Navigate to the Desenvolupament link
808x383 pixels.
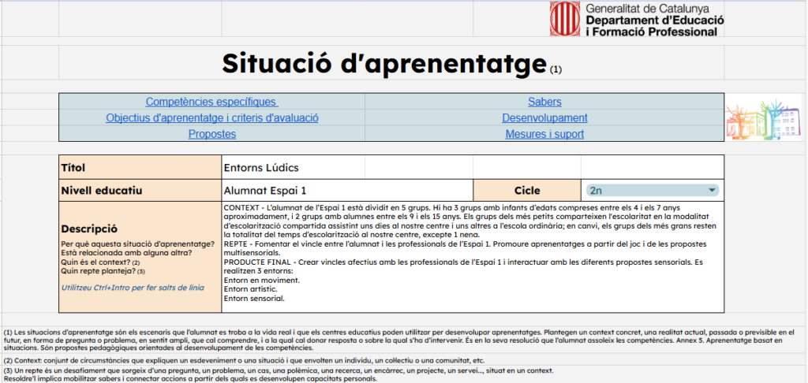pyautogui.click(x=544, y=118)
